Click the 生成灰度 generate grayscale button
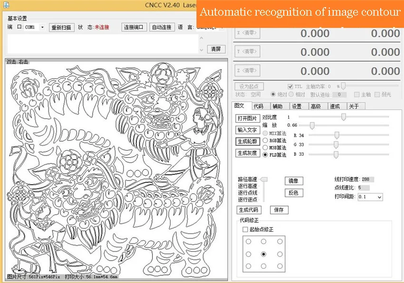This screenshot has width=404, height=283. [247, 153]
